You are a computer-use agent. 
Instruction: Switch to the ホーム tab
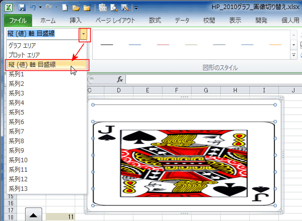click(x=48, y=21)
